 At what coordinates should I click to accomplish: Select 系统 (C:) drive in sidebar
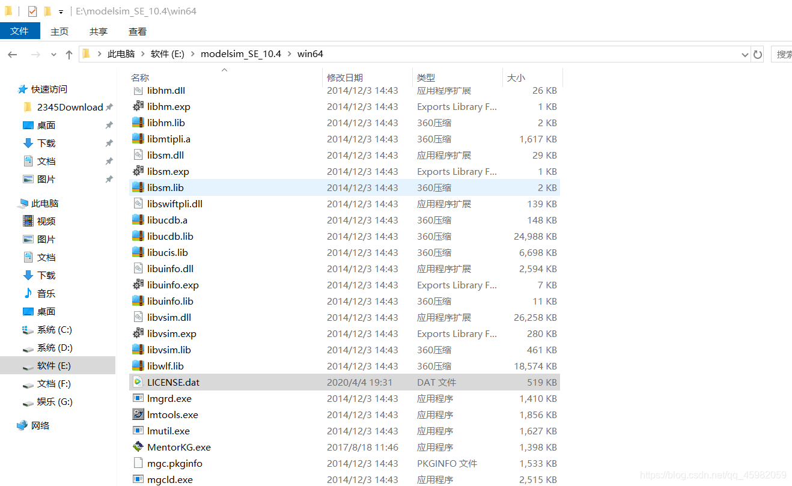pyautogui.click(x=55, y=329)
